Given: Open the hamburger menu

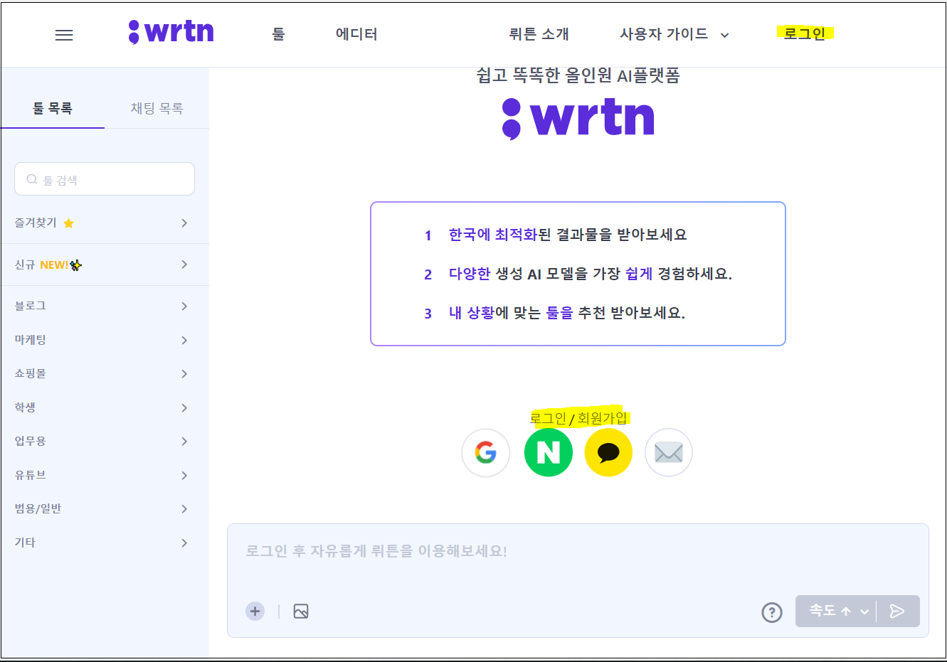Looking at the screenshot, I should [63, 34].
